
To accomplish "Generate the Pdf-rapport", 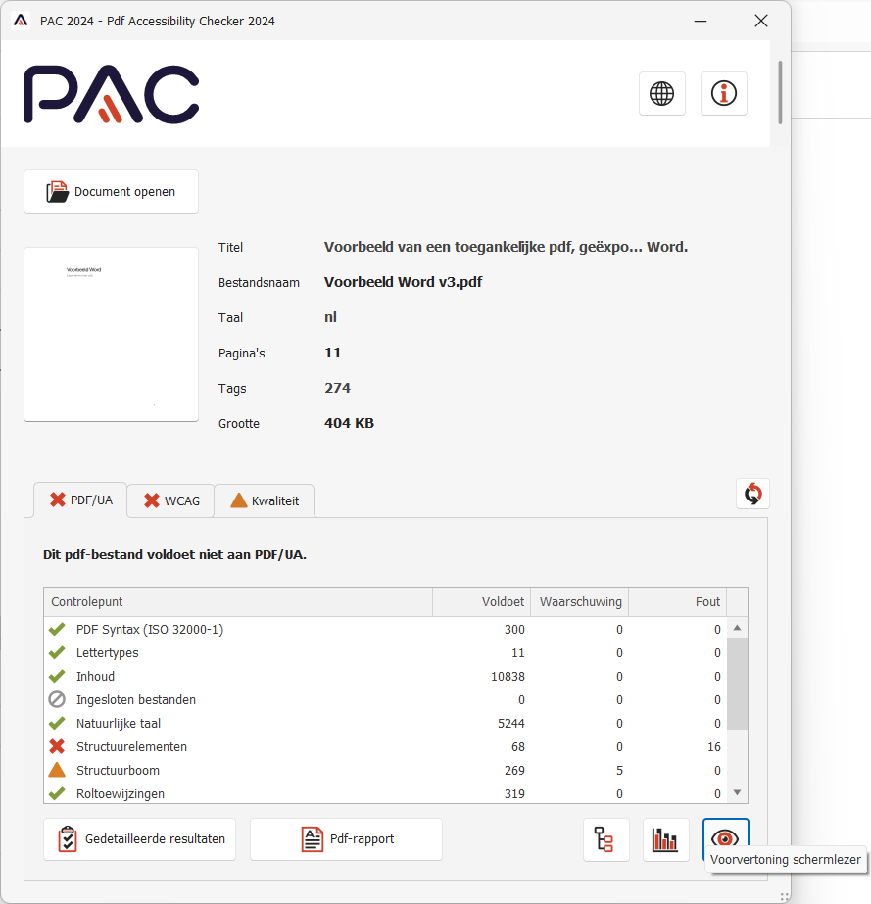I will coord(346,839).
